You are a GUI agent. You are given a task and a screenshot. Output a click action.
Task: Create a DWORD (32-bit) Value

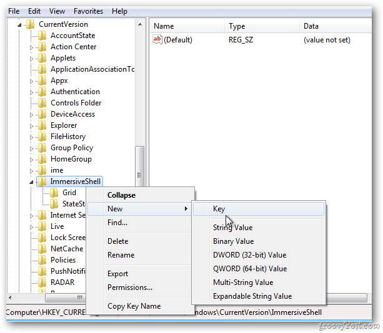[259, 255]
